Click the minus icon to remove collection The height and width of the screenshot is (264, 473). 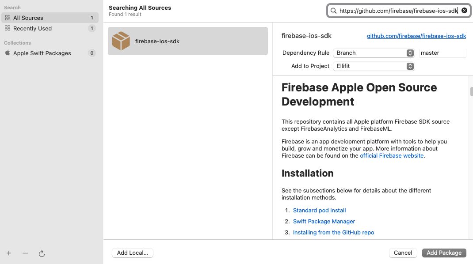tap(25, 253)
